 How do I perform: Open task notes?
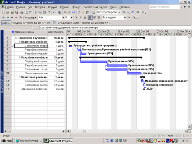(84, 12)
